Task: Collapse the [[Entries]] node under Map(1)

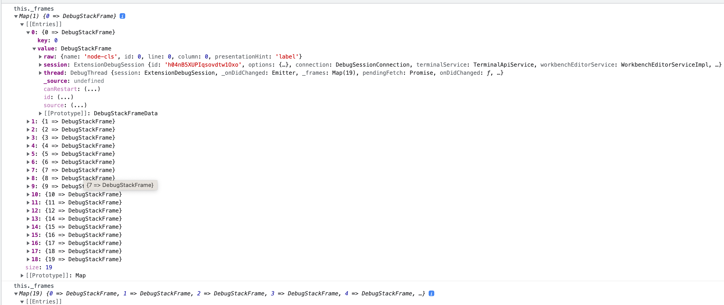Action: point(22,24)
